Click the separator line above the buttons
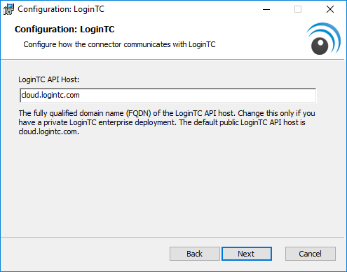The width and height of the screenshot is (347, 272). coord(172,238)
